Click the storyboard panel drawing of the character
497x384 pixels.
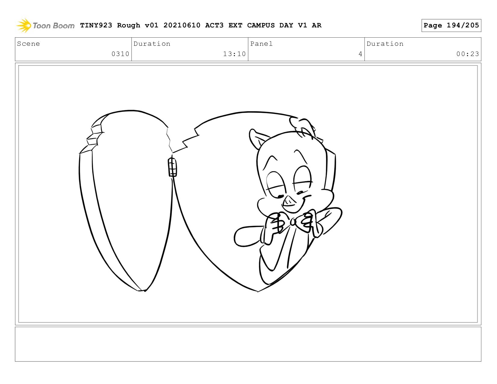[248, 194]
